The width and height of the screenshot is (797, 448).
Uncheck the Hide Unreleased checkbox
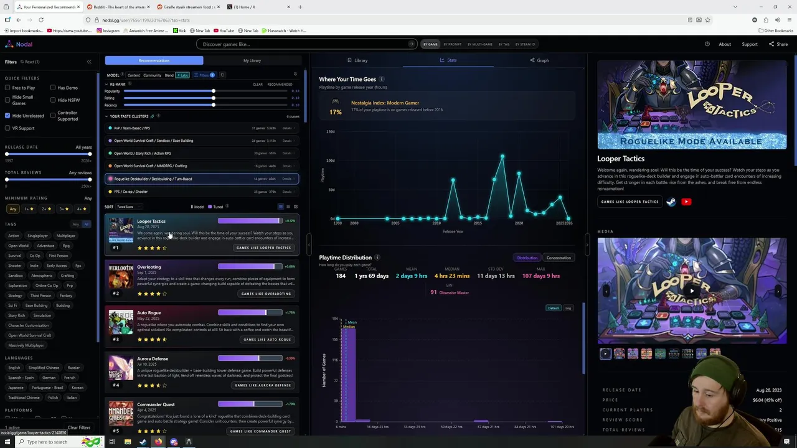tap(7, 116)
